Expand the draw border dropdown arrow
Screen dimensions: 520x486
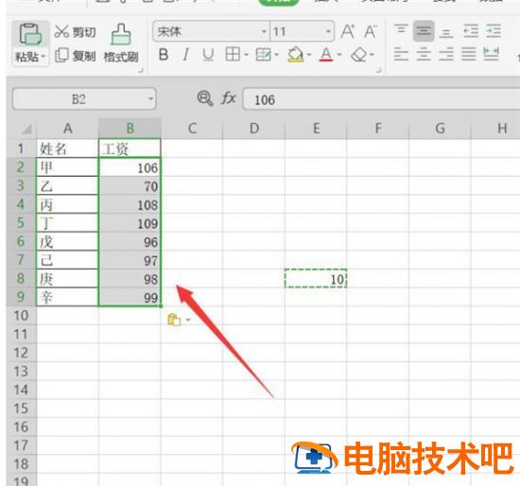point(276,55)
